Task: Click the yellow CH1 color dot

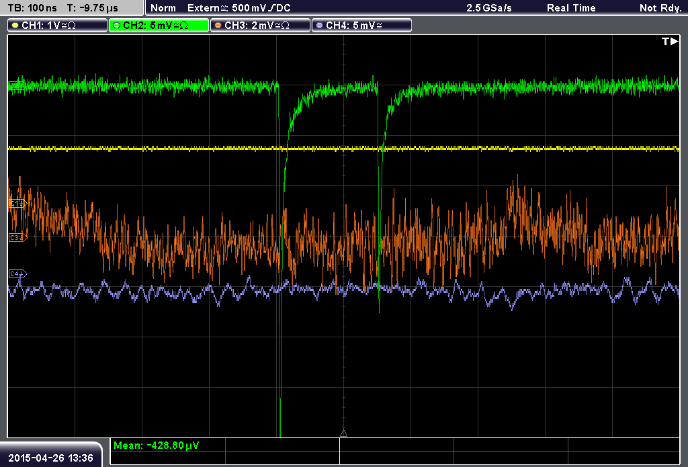Action: coord(15,26)
